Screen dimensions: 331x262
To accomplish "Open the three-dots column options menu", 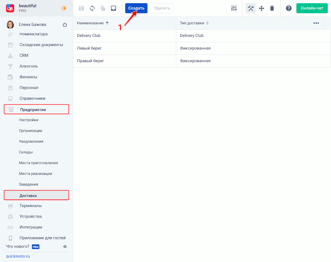I will [x=316, y=23].
